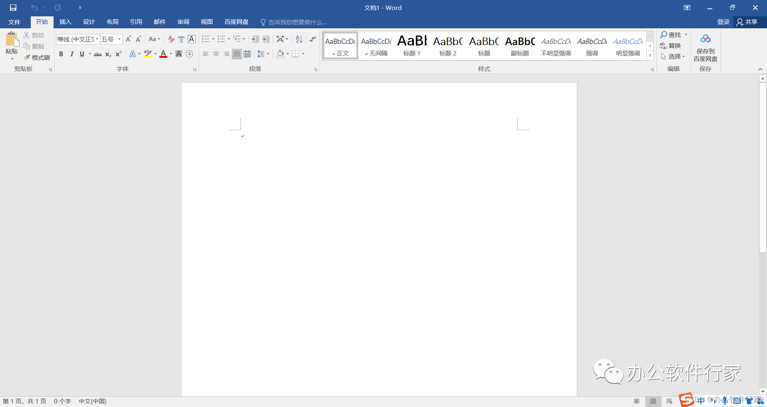Switch to the Baidu Netdisk (百度网盘) tab
The width and height of the screenshot is (767, 407).
(236, 22)
